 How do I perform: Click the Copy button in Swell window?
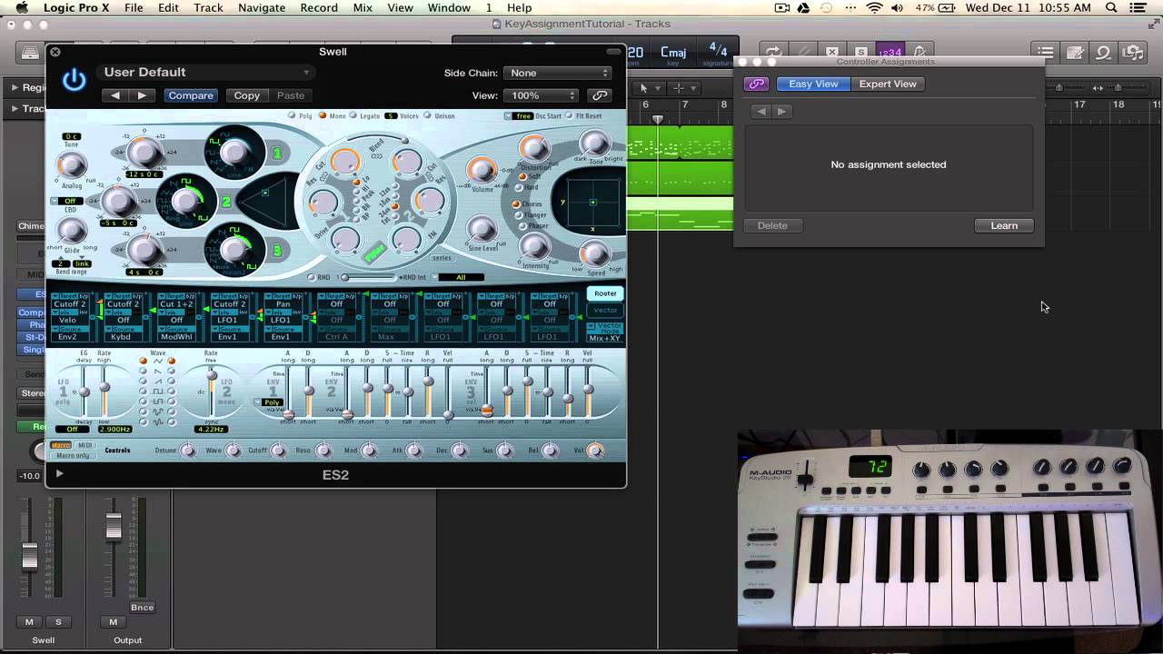click(x=246, y=95)
